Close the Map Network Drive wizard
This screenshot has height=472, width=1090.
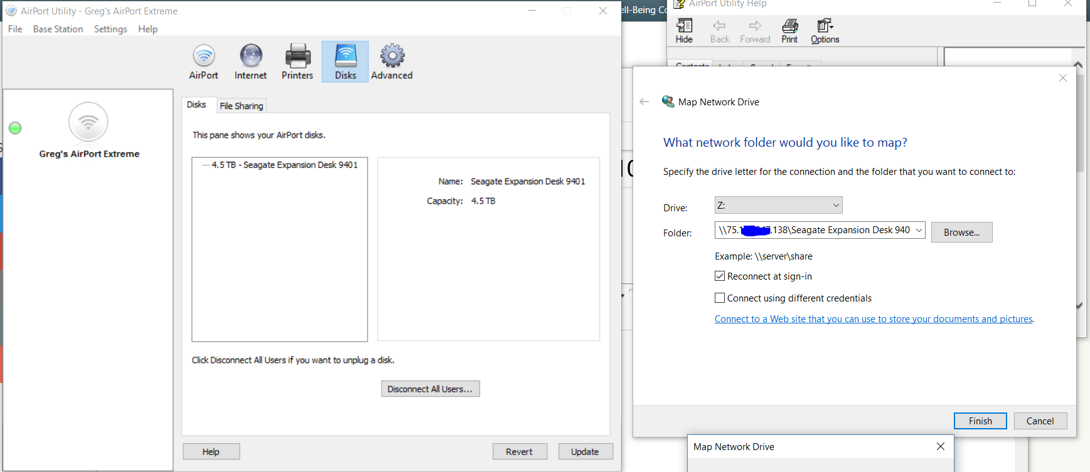[x=1062, y=78]
